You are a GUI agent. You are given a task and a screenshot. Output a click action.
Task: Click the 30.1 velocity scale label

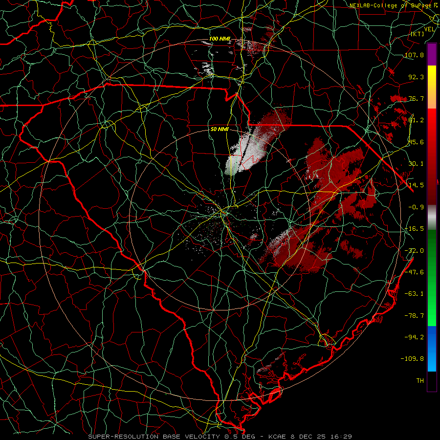pyautogui.click(x=416, y=164)
